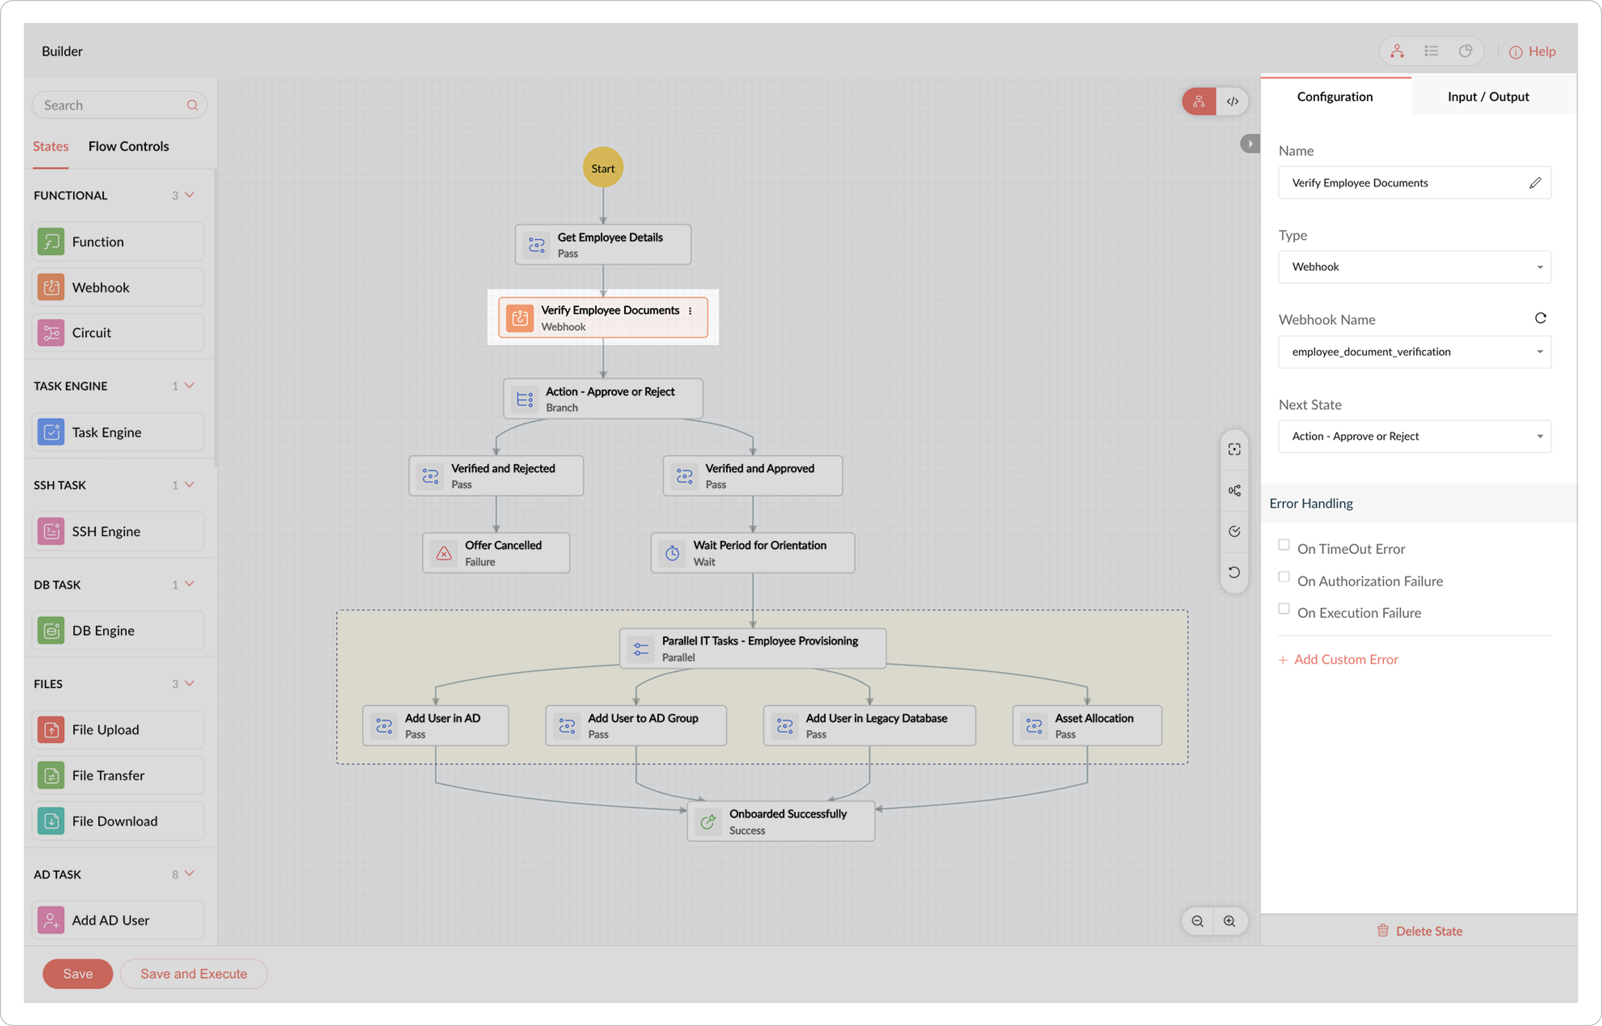This screenshot has height=1026, width=1602.
Task: Open the Type dropdown showing Webhook
Action: click(1414, 267)
